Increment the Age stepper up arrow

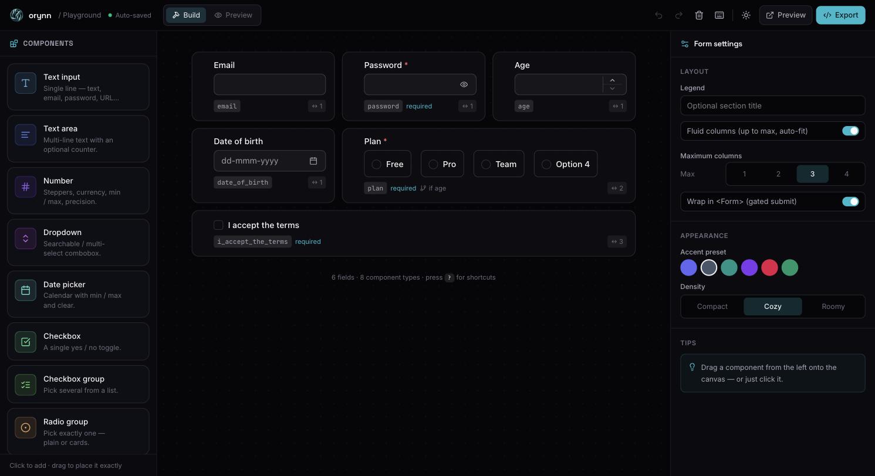pyautogui.click(x=612, y=80)
